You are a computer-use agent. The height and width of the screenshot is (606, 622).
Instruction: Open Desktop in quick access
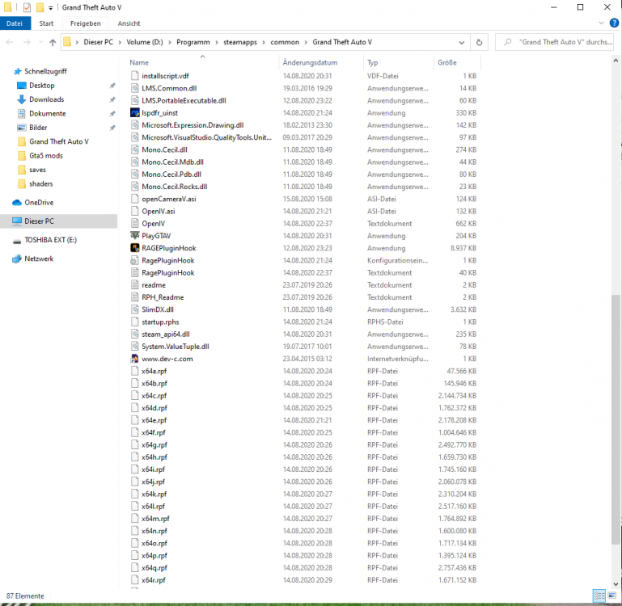[x=41, y=85]
